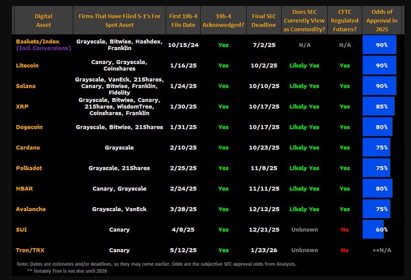Click the 90% odds bar for Litecoin

tap(379, 66)
